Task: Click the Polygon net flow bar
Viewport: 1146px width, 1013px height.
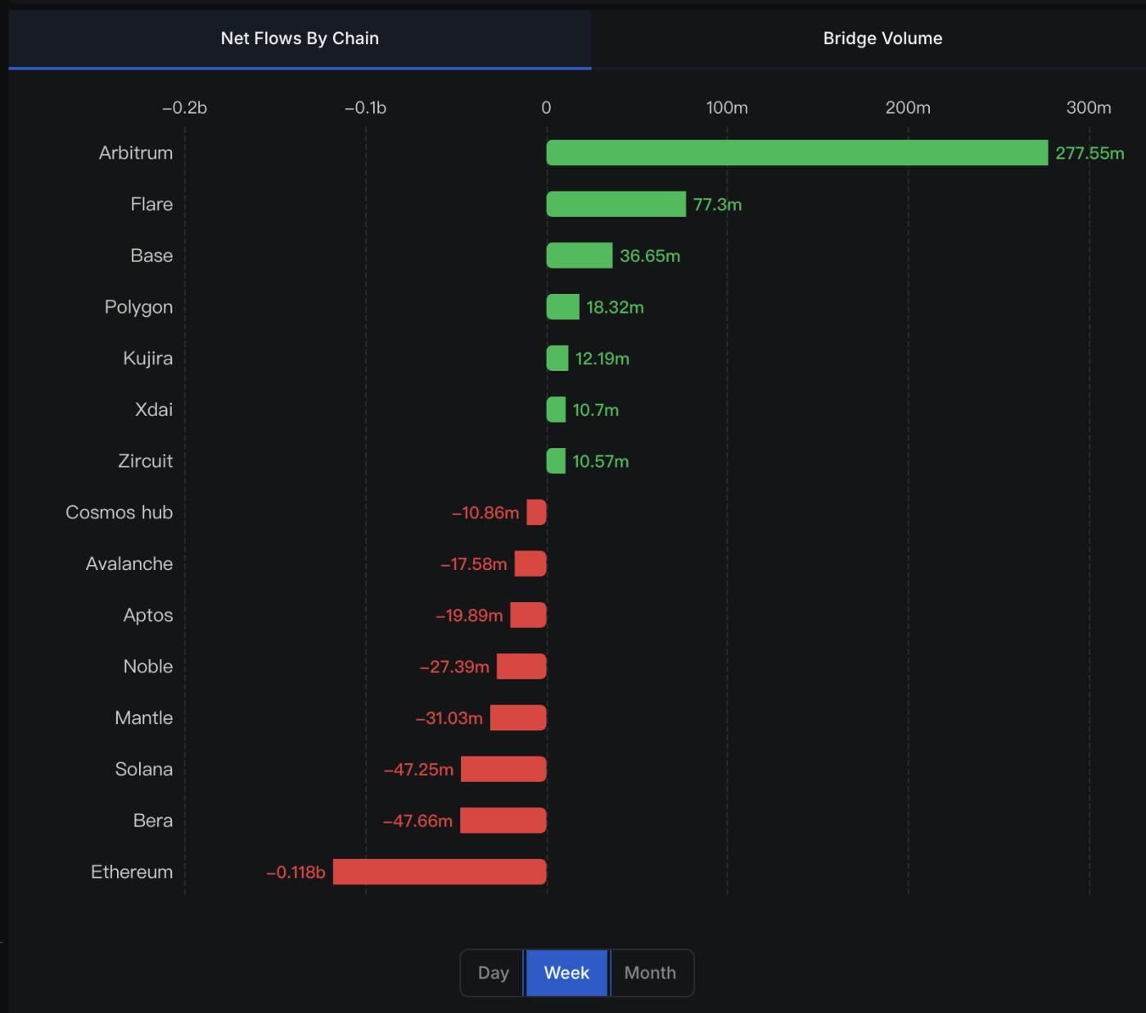Action: click(562, 307)
